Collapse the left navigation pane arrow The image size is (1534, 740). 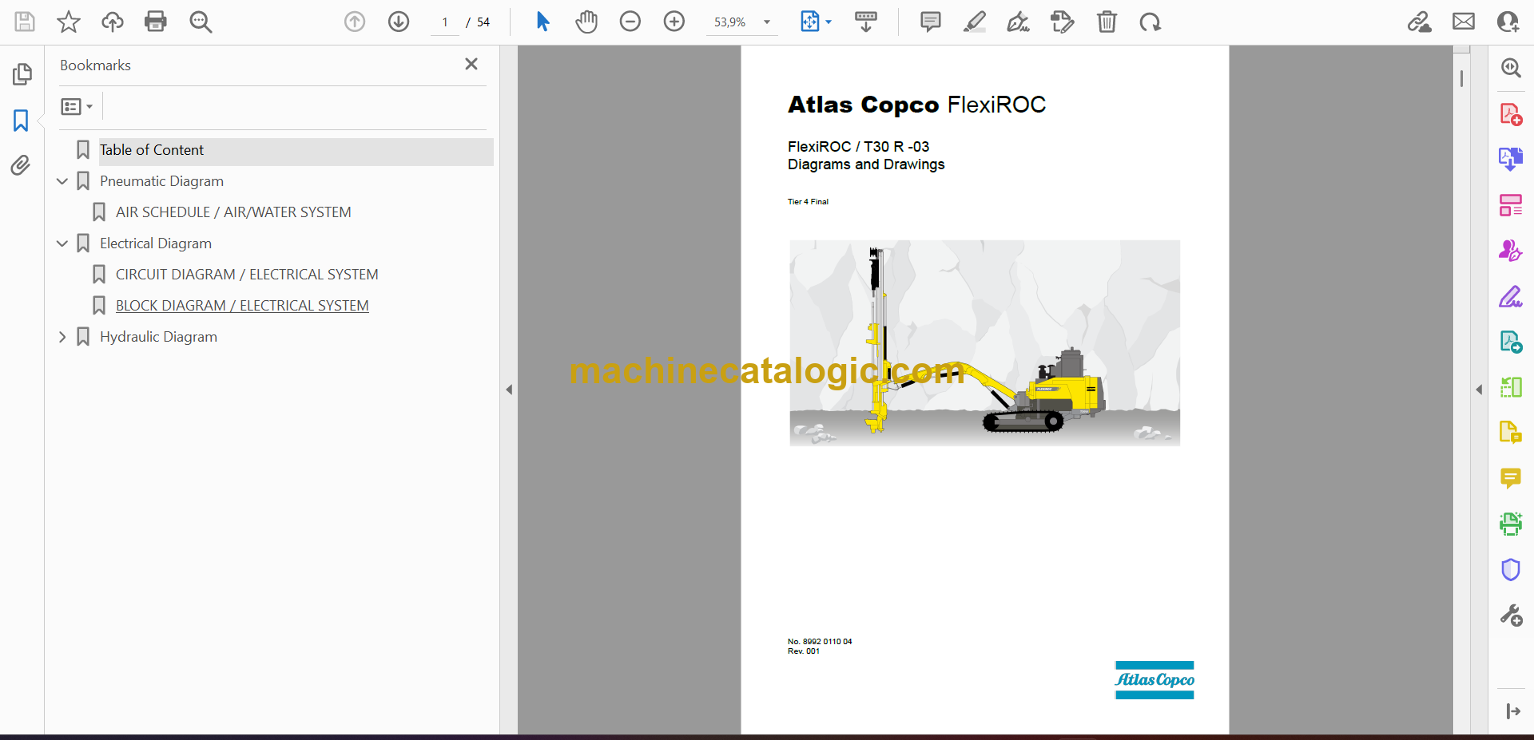pos(509,390)
